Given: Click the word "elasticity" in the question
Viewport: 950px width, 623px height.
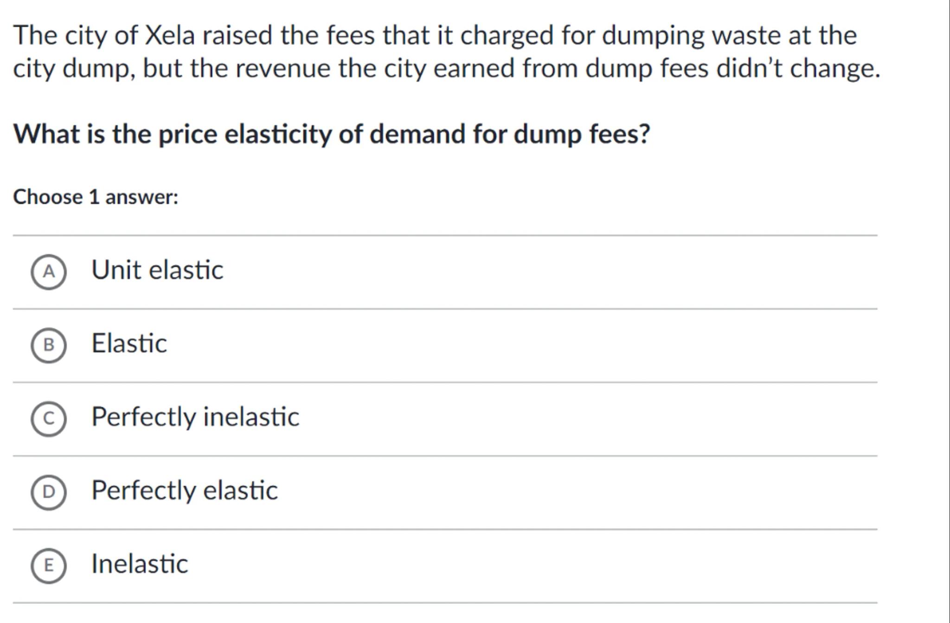Looking at the screenshot, I should click(277, 135).
